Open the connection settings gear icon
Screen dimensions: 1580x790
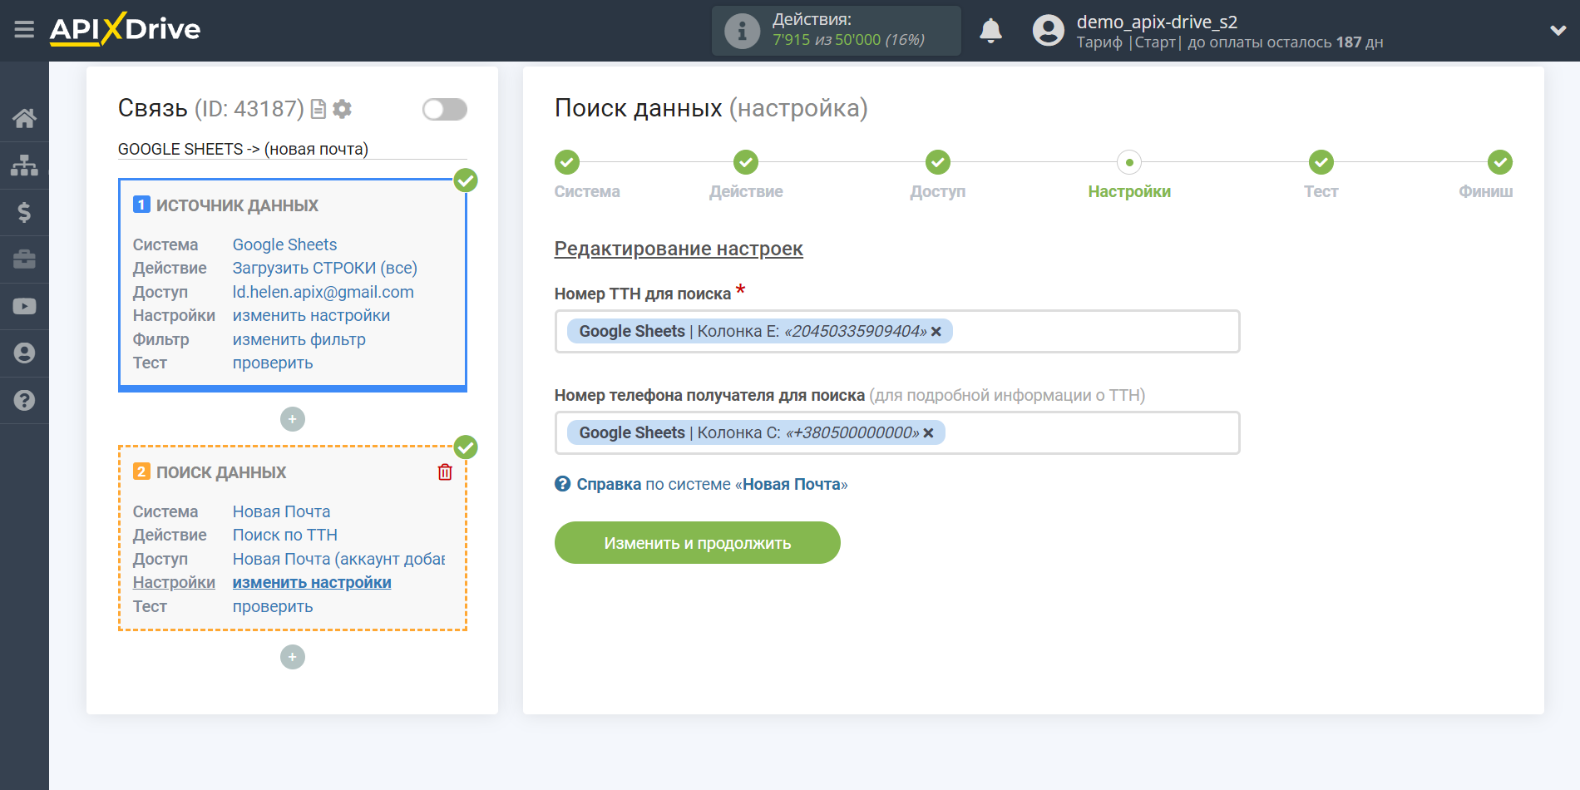pyautogui.click(x=342, y=109)
